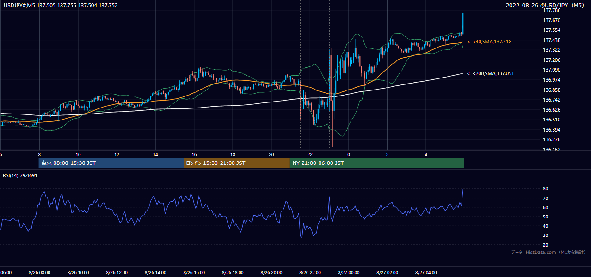
Task: Click price axis value 137.670
Action: click(x=552, y=20)
